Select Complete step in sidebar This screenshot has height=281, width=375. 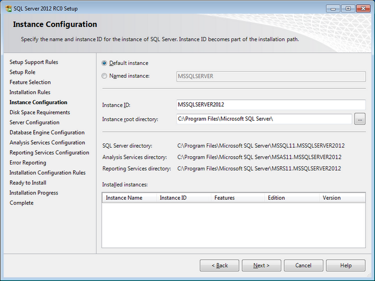[x=22, y=203]
